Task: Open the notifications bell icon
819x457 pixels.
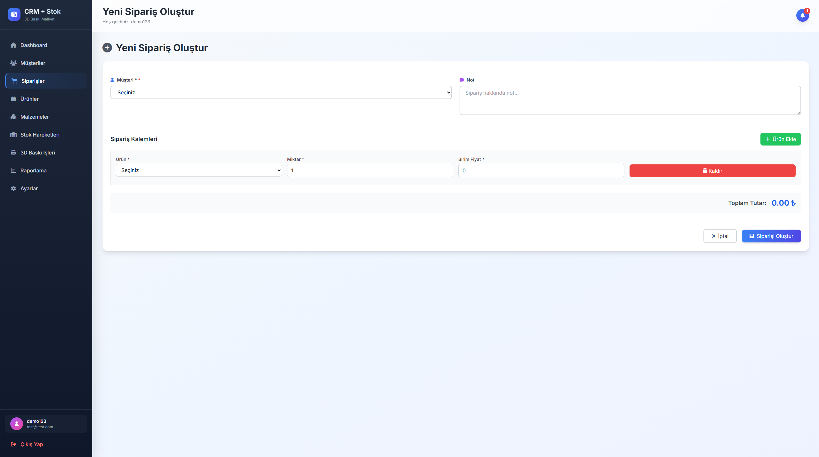Action: pos(802,15)
